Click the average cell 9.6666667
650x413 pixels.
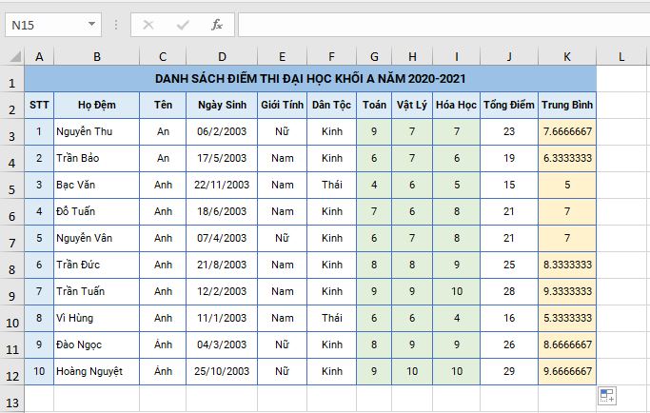567,371
